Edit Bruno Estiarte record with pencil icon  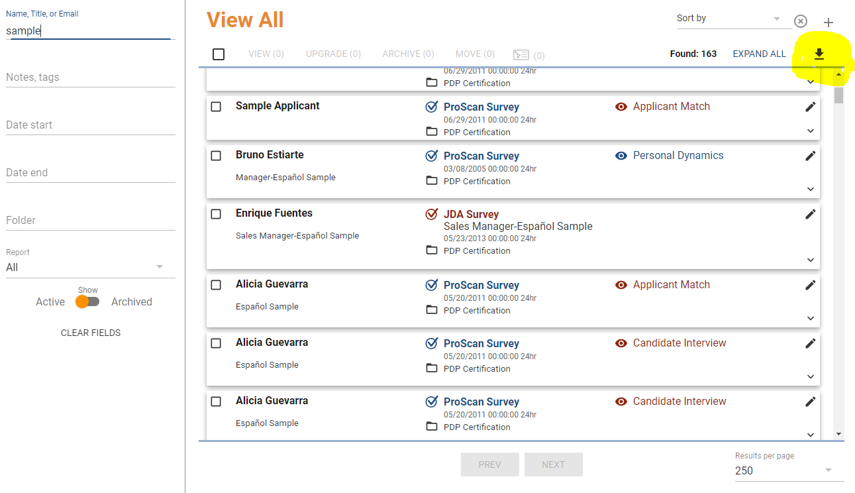click(x=810, y=156)
